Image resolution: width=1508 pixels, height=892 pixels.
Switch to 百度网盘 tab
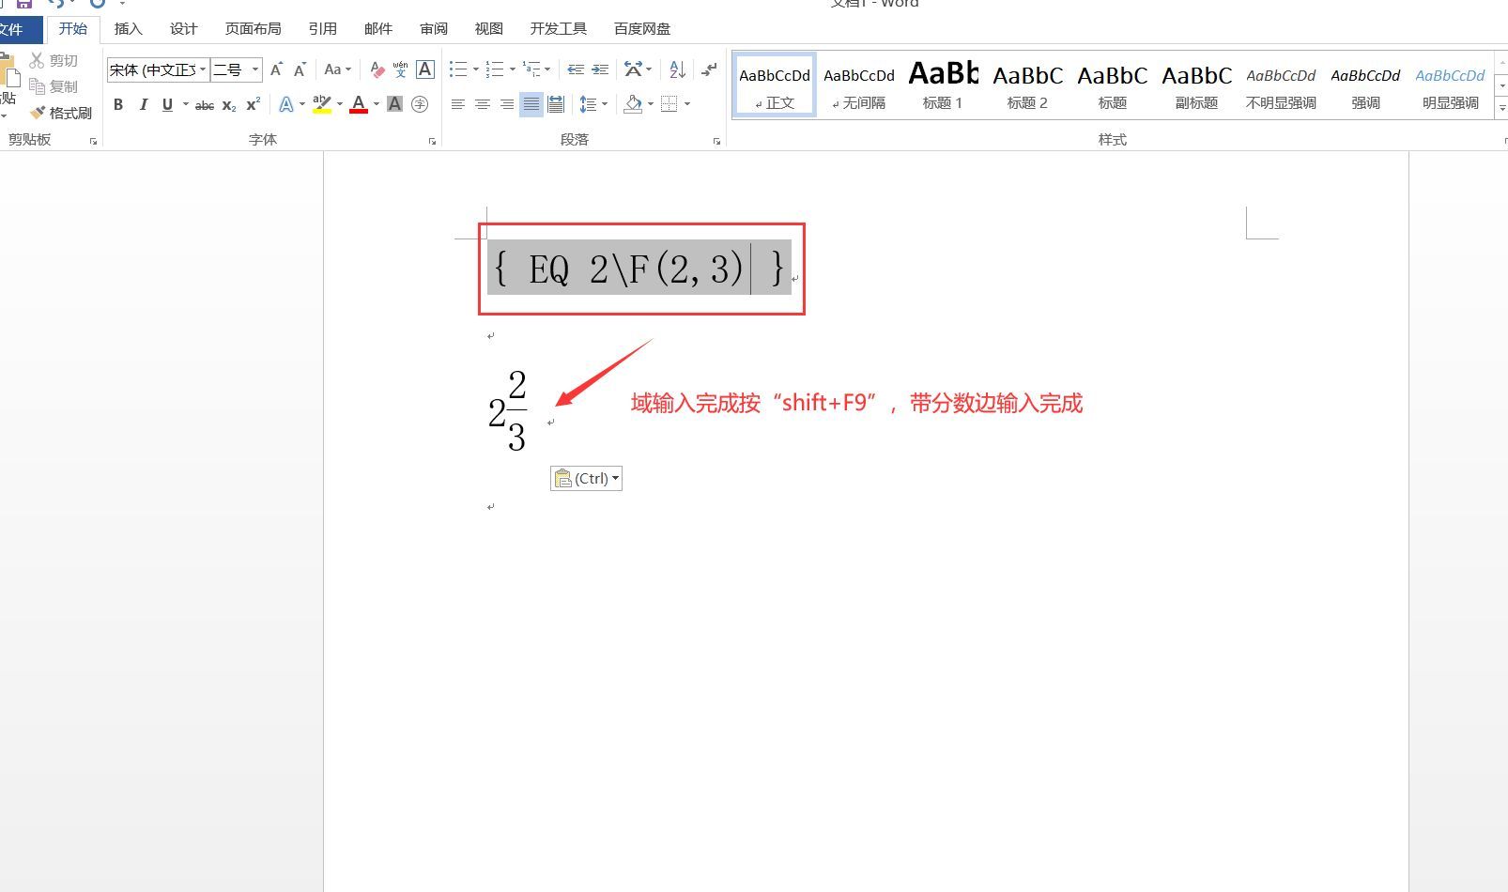click(642, 29)
